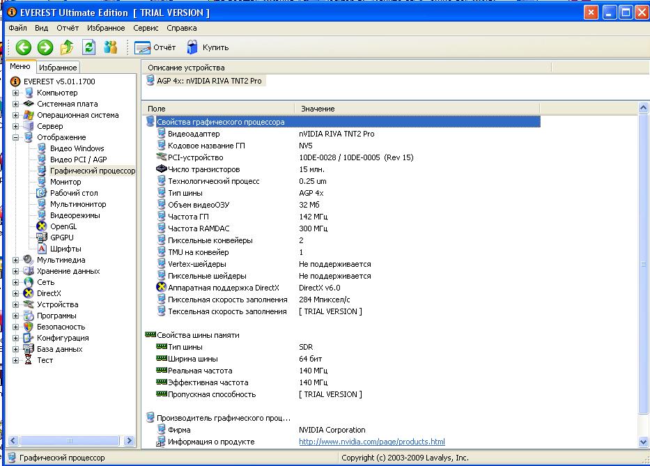Open the Избранное menu in menu bar
This screenshot has width=650, height=466.
tap(106, 28)
